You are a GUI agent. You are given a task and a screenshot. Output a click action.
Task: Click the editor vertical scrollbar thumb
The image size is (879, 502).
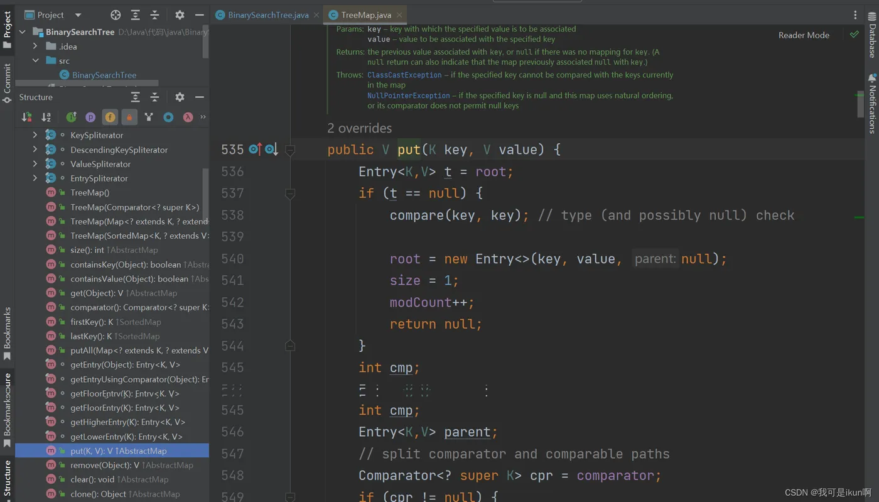click(860, 104)
